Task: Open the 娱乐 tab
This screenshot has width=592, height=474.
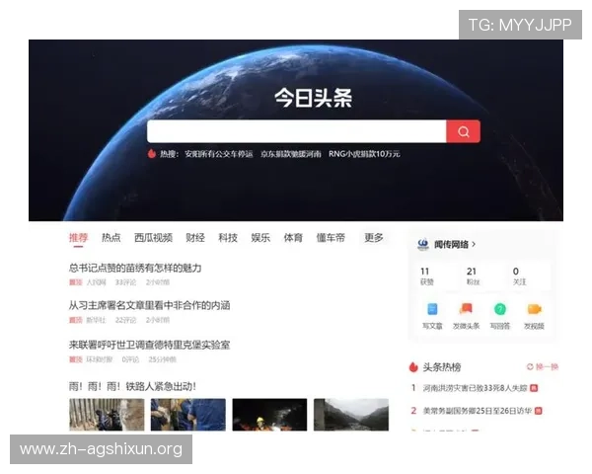Action: [260, 238]
